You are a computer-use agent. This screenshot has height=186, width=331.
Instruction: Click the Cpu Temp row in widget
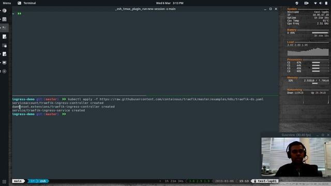[x=308, y=21]
